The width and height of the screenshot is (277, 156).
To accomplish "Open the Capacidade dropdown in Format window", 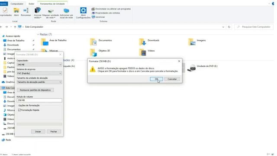I will (x=39, y=65).
